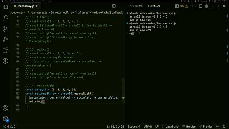Kill the terminal with trash icon

[x=206, y=6]
